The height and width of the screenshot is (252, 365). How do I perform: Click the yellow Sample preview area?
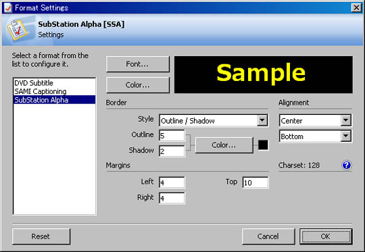264,74
